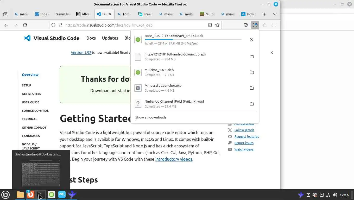This screenshot has width=354, height=200.
Task: Dismiss the Version 1.92 banner
Action: 272,53
